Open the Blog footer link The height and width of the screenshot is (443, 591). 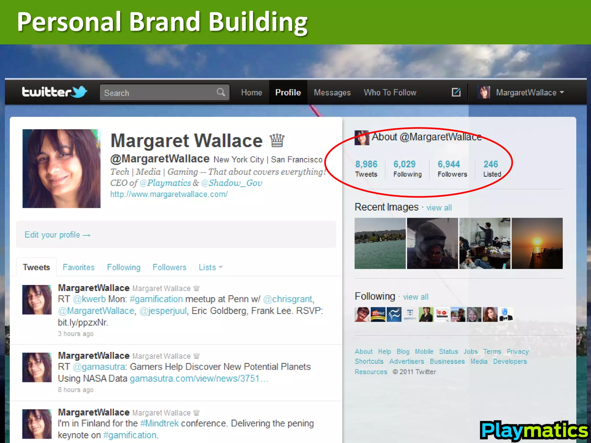click(x=403, y=352)
